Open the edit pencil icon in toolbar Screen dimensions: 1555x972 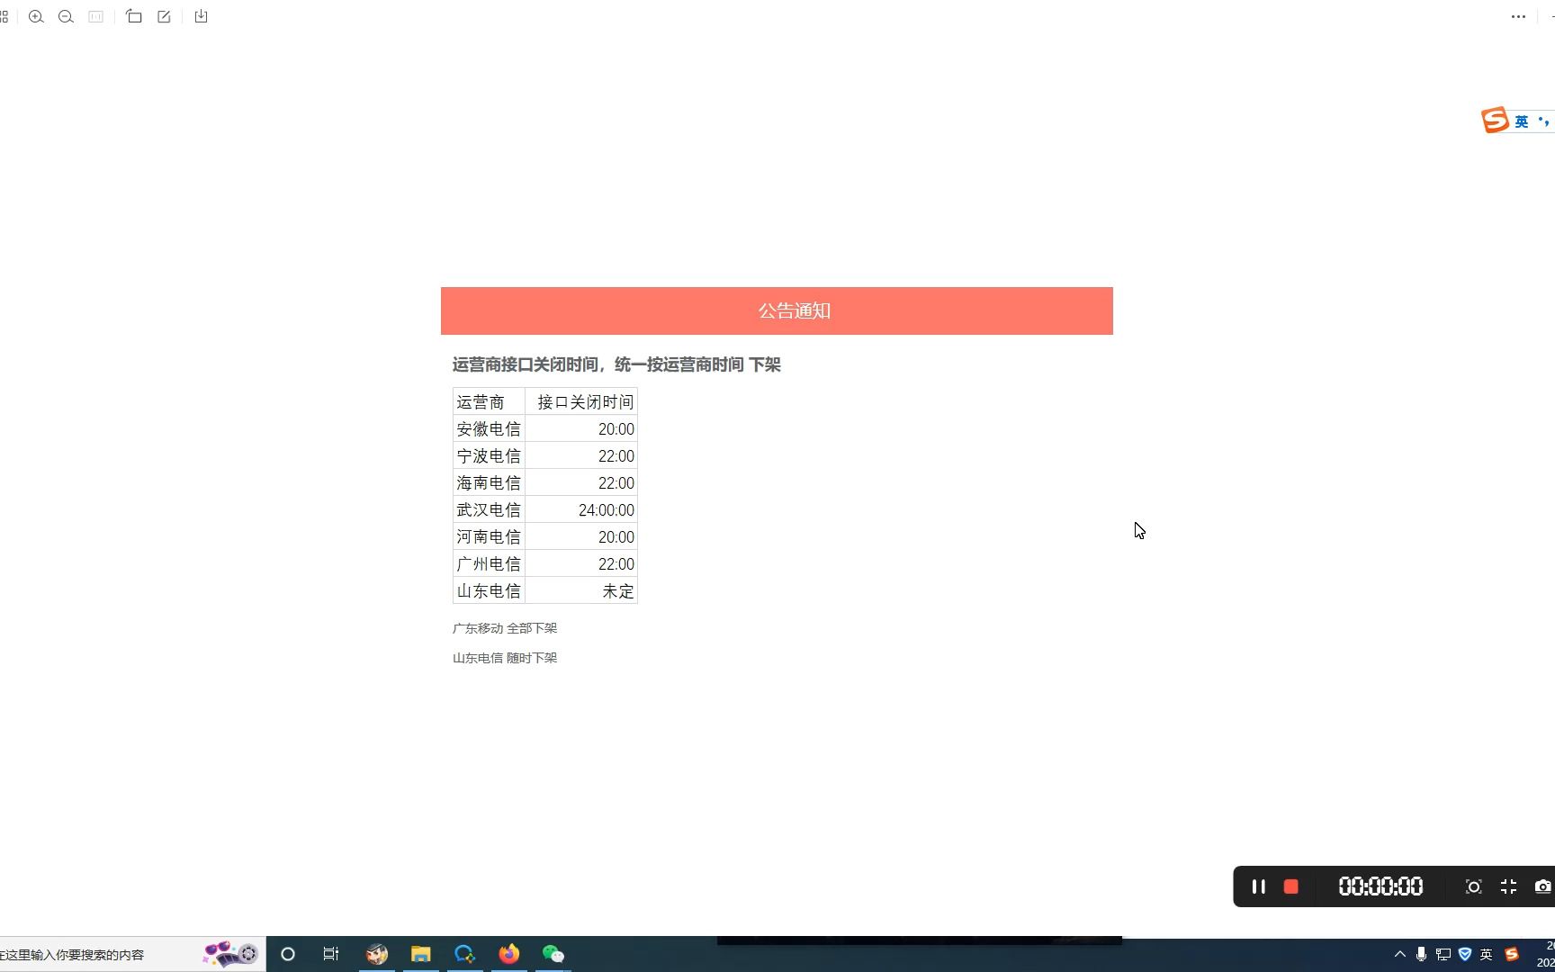coord(165,17)
